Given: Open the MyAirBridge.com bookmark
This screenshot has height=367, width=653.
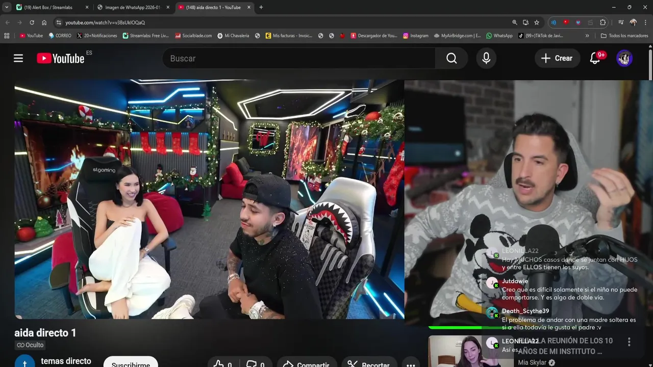Looking at the screenshot, I should coord(457,36).
